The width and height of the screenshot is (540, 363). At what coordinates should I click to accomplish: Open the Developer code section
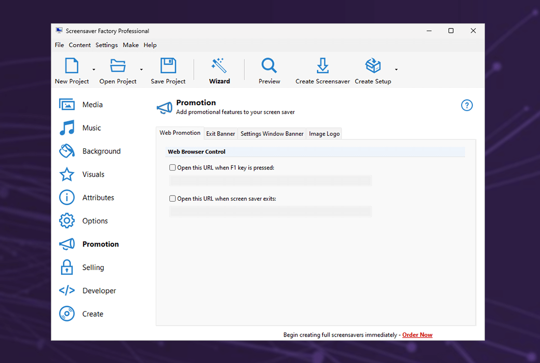point(87,291)
